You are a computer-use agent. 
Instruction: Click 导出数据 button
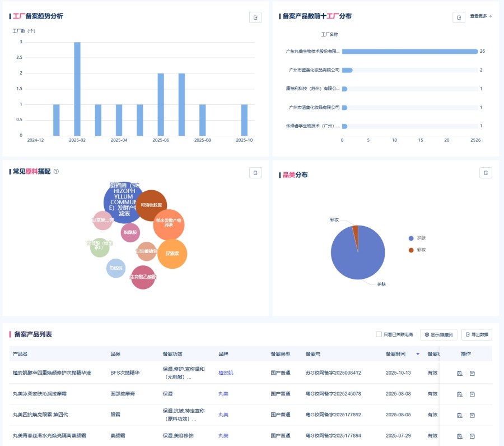click(x=477, y=335)
